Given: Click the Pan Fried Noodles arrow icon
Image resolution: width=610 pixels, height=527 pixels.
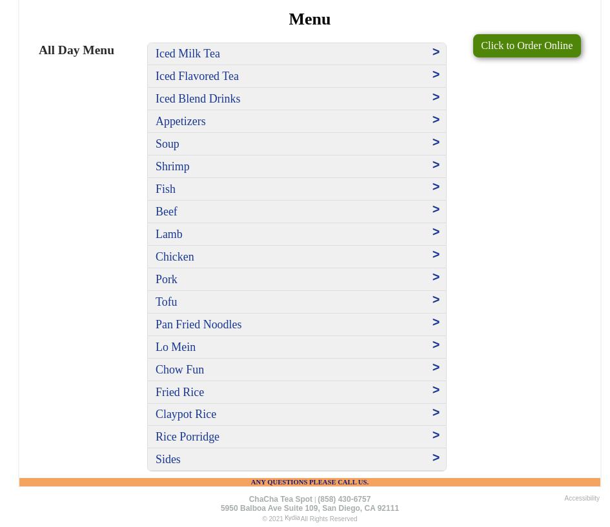Looking at the screenshot, I should click(436, 323).
